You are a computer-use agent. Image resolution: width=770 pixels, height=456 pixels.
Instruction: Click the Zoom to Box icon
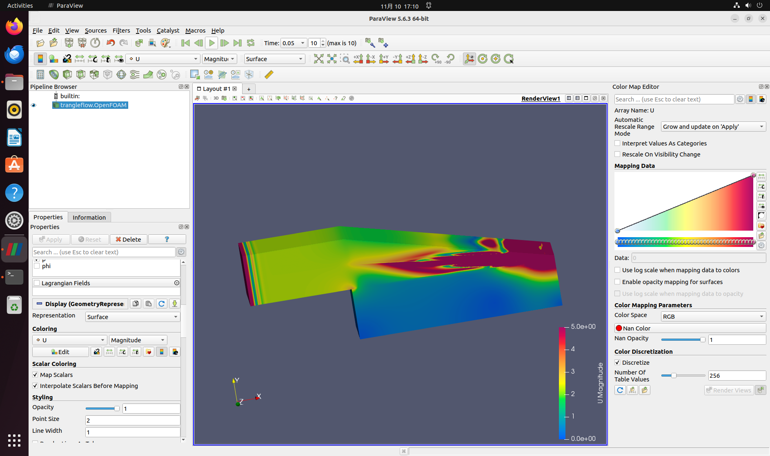(x=345, y=59)
